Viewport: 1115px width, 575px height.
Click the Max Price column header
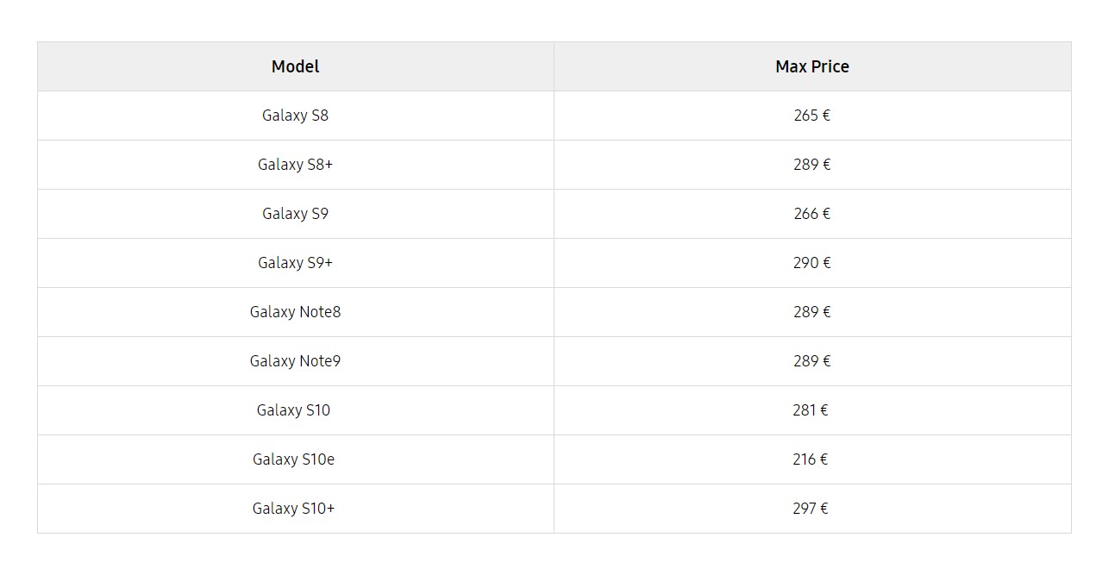coord(811,66)
